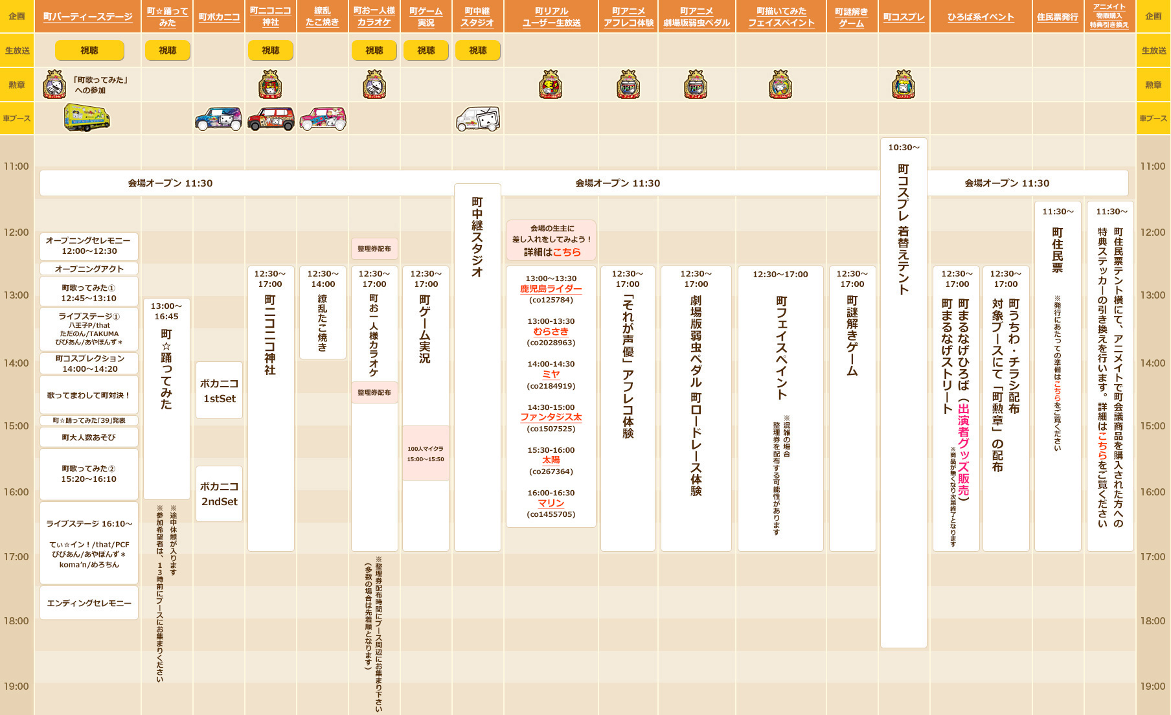Open the 町リアルユーザー生放送 header link

551,17
